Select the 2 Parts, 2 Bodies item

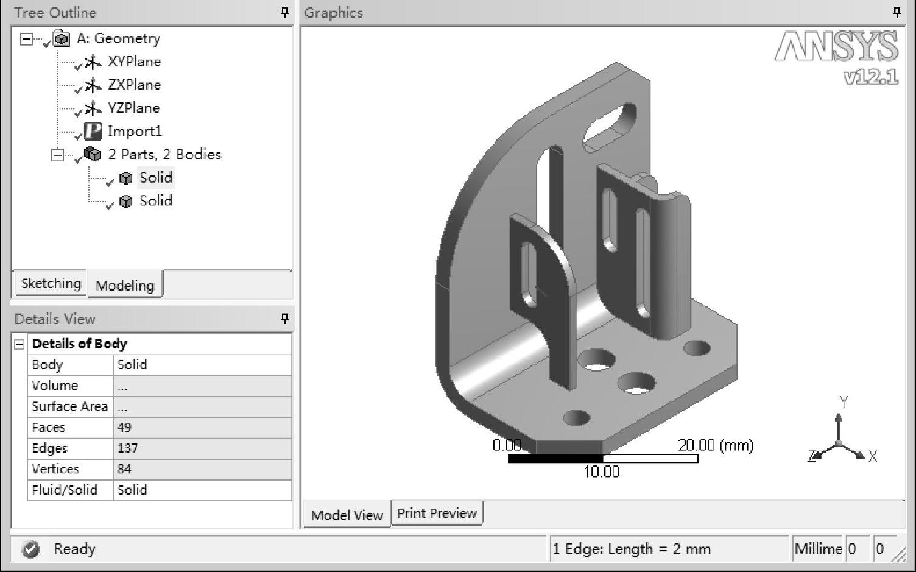164,154
